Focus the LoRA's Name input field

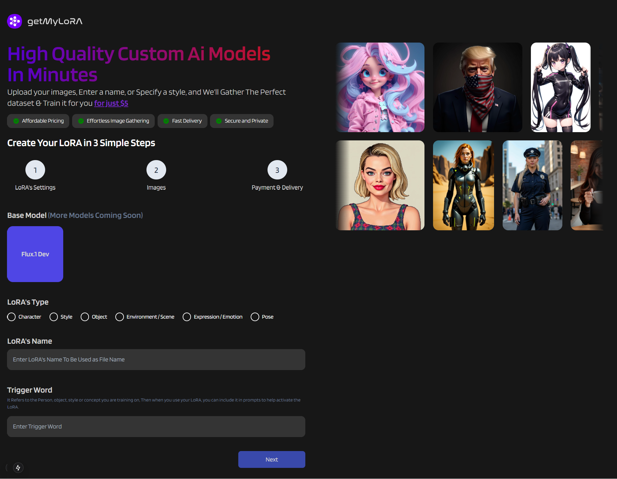pos(156,360)
